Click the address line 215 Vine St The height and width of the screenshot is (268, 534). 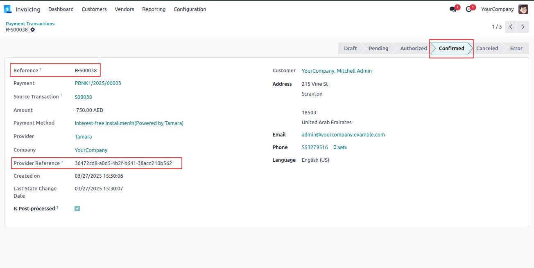(x=315, y=84)
